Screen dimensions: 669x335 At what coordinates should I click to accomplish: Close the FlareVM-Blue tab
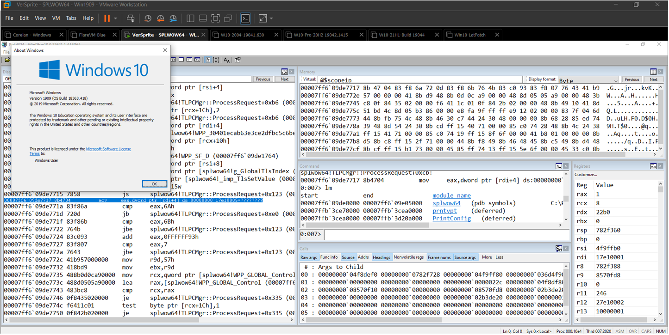[114, 35]
